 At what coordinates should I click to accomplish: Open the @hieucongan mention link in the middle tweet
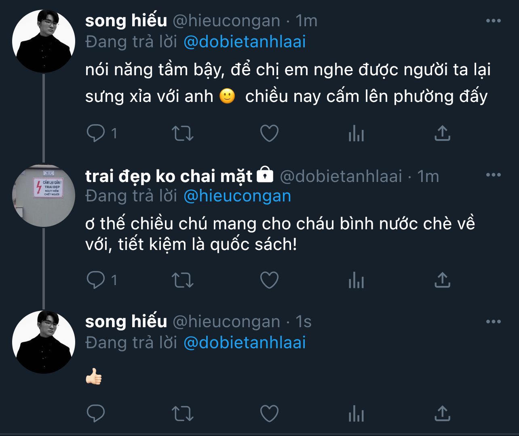(237, 196)
